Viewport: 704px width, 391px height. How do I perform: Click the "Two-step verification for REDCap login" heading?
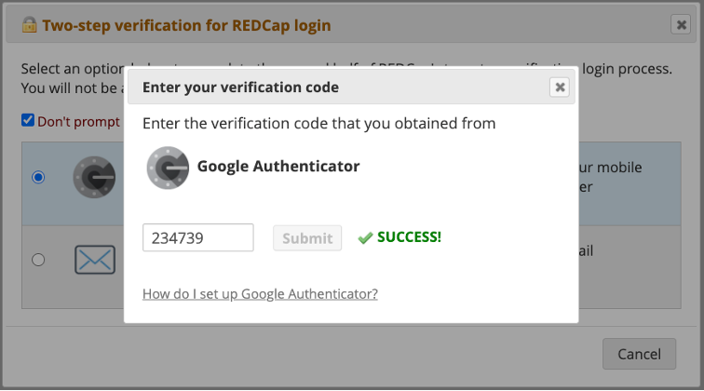pyautogui.click(x=186, y=25)
